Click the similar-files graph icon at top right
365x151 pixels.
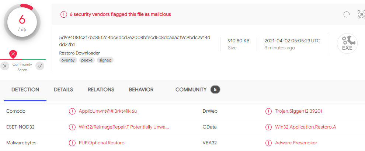(361, 14)
